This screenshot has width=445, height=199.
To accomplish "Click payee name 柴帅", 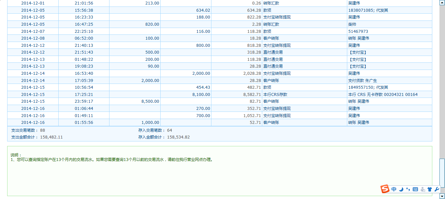I will [352, 24].
